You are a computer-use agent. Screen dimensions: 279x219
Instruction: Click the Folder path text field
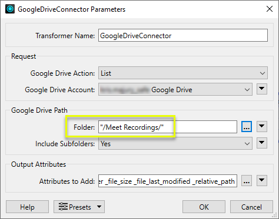tap(168, 127)
